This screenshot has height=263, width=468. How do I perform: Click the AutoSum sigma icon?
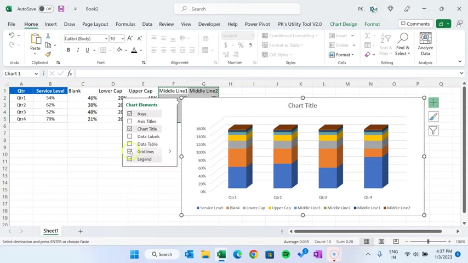coord(367,36)
